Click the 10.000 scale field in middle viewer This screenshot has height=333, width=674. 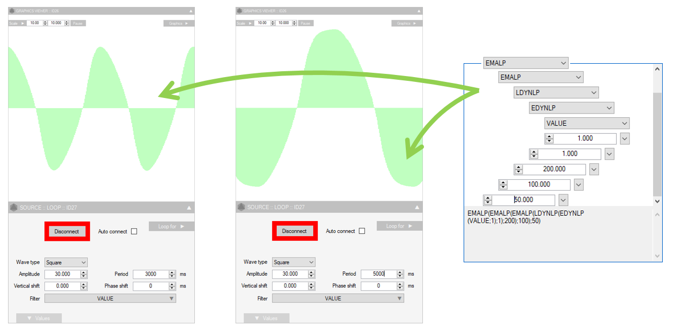(x=284, y=23)
